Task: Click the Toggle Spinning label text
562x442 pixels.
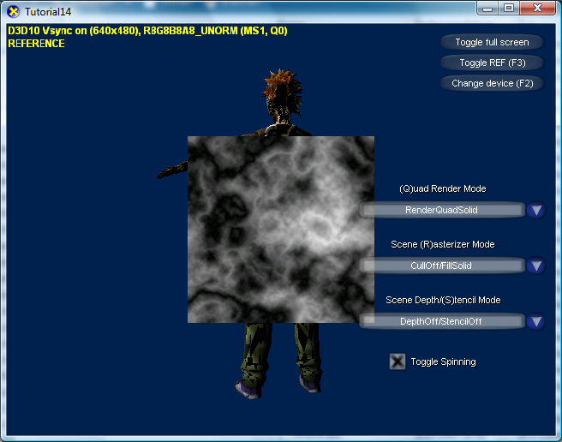Action: point(444,361)
